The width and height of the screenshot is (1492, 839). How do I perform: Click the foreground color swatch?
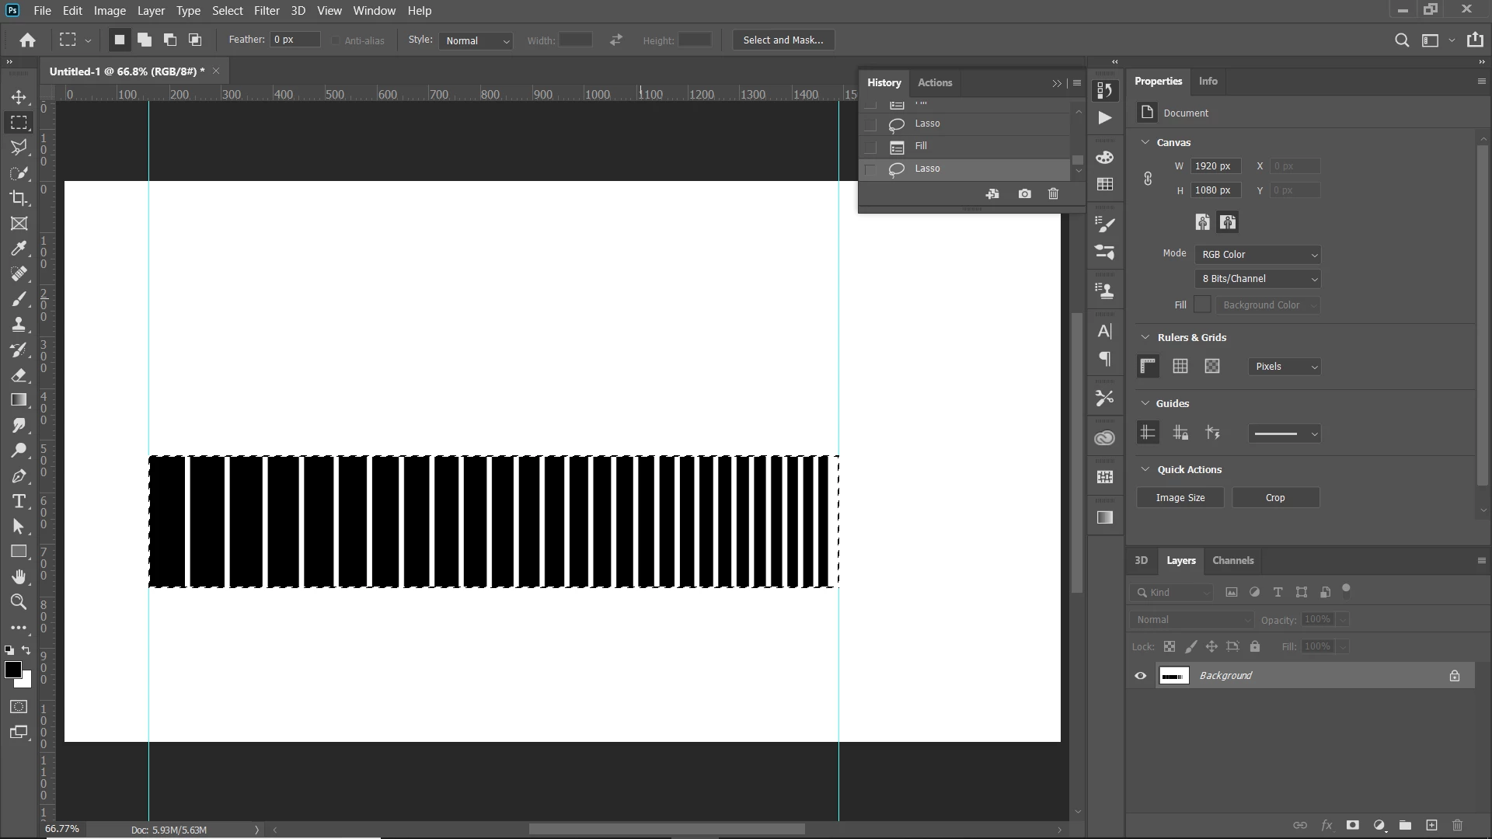click(12, 670)
